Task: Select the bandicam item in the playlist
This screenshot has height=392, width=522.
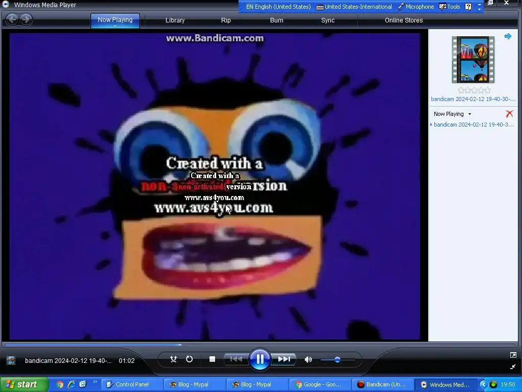Action: click(473, 125)
